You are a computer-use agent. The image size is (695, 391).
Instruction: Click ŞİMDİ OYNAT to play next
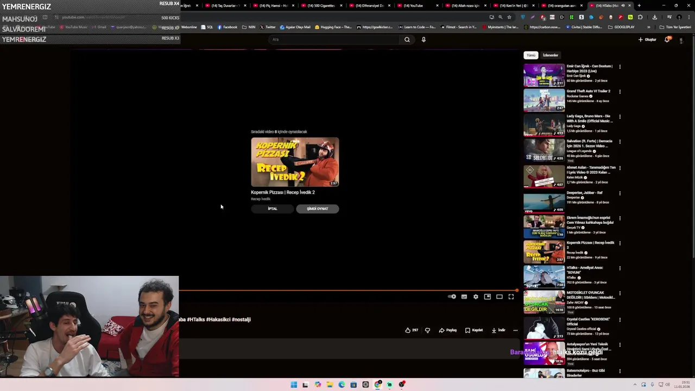318,209
